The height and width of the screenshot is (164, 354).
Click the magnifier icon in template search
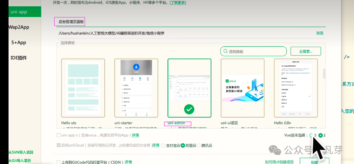tap(225, 52)
